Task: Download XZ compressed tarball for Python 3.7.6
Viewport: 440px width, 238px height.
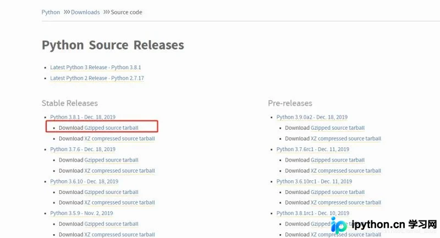Action: click(119, 171)
